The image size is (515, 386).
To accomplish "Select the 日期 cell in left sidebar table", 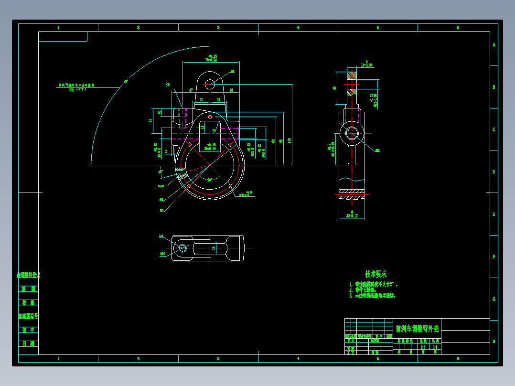I will coord(28,343).
